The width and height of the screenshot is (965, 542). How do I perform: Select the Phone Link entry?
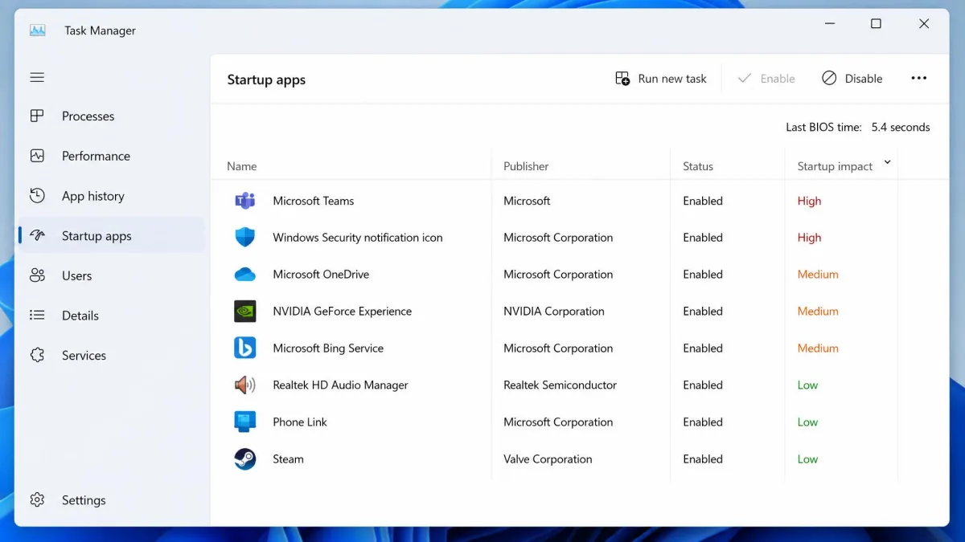[300, 422]
